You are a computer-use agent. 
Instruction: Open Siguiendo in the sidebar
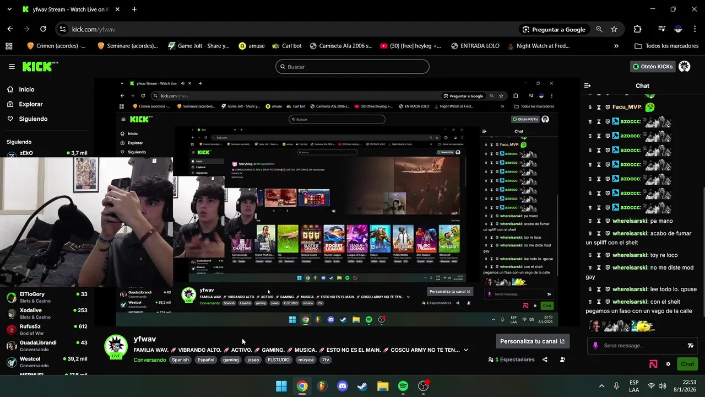pos(33,119)
